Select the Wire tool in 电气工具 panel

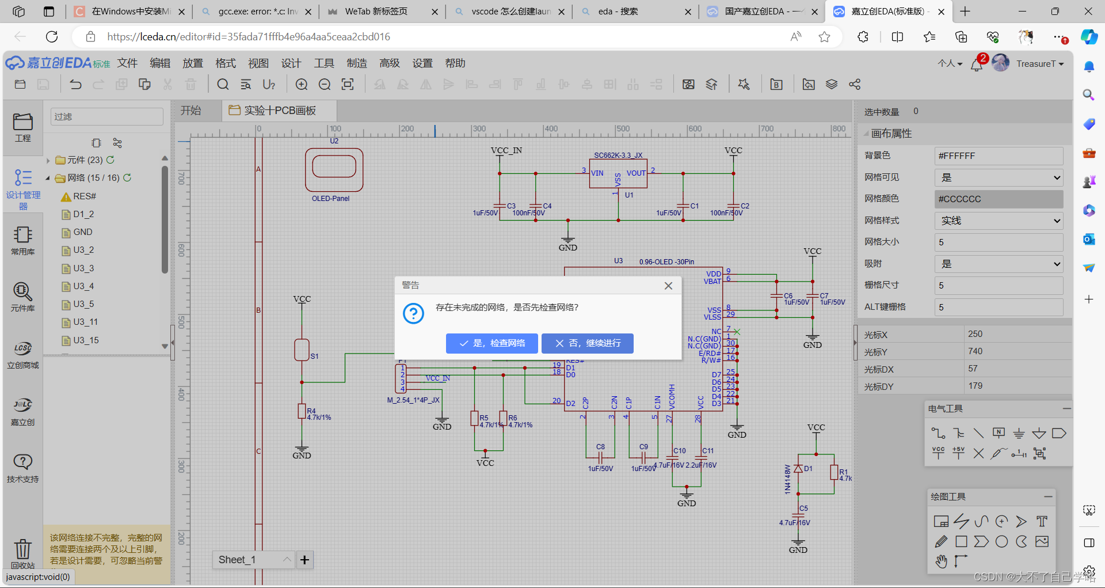pyautogui.click(x=938, y=433)
